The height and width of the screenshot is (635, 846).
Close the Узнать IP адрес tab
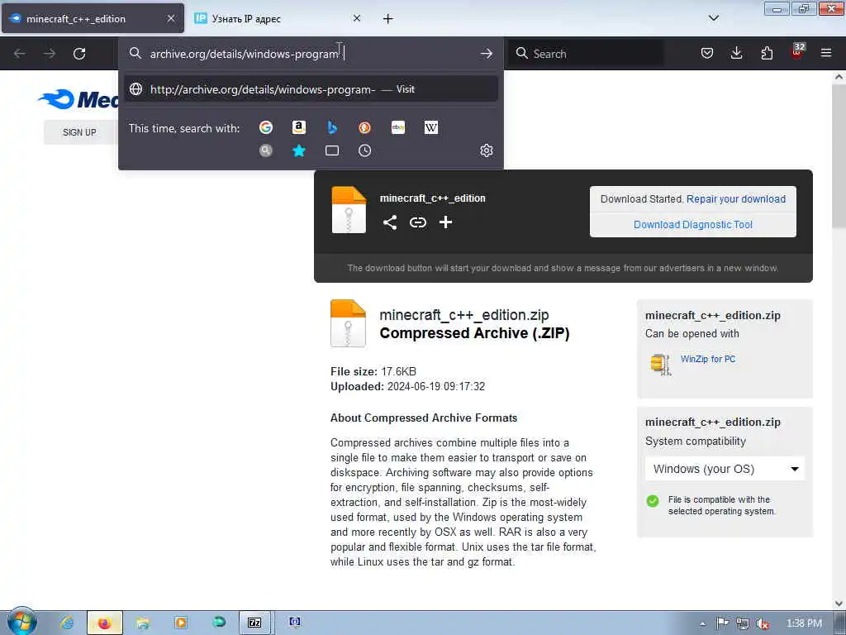tap(357, 18)
